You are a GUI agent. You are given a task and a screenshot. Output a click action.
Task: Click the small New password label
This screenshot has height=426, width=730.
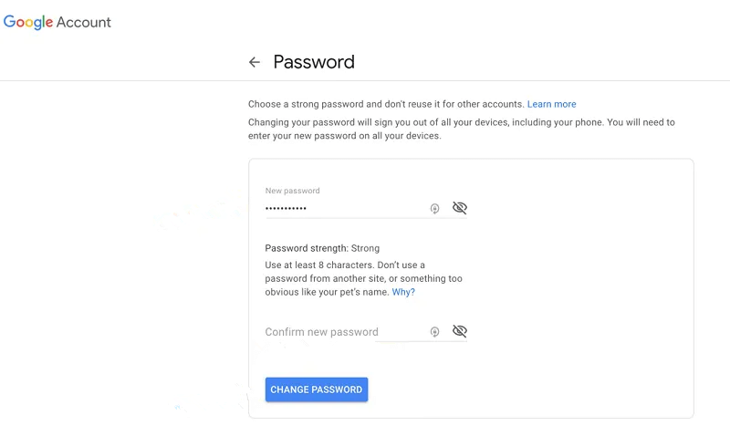point(292,191)
